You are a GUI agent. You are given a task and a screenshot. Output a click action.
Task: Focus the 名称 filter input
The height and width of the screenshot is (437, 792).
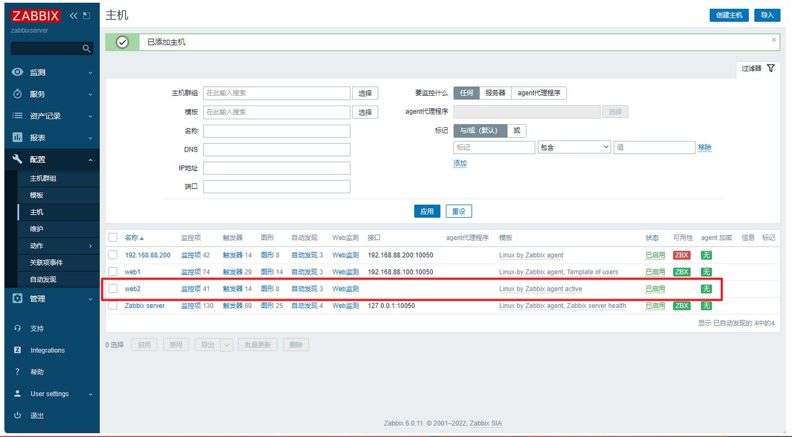277,131
